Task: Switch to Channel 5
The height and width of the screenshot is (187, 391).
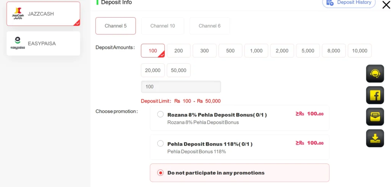Action: click(x=115, y=26)
